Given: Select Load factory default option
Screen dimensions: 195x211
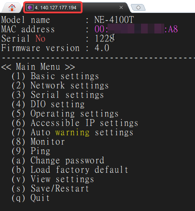Looking at the screenshot, I should coord(70,170).
